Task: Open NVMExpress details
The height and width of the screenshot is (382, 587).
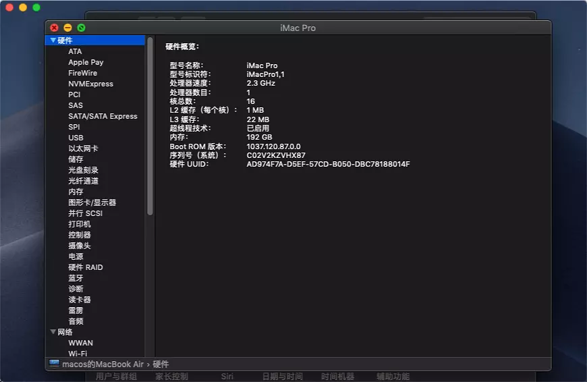Action: pos(90,84)
